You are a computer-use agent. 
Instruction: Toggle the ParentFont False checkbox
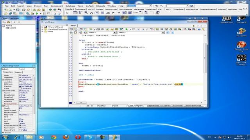point(20,130)
